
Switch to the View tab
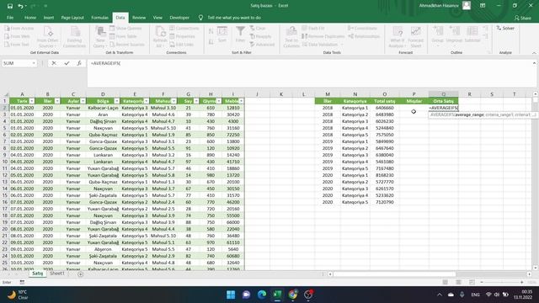(157, 18)
